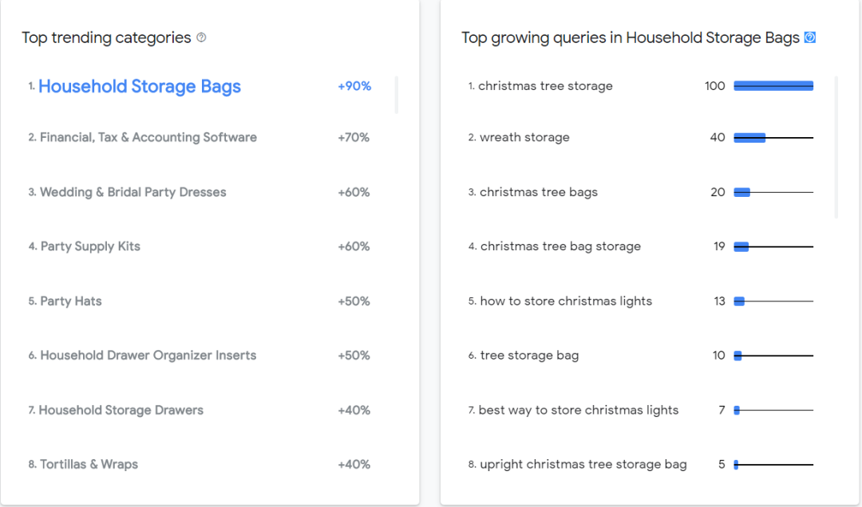Click the growing queries list scrollbar
This screenshot has width=862, height=507.
836,147
